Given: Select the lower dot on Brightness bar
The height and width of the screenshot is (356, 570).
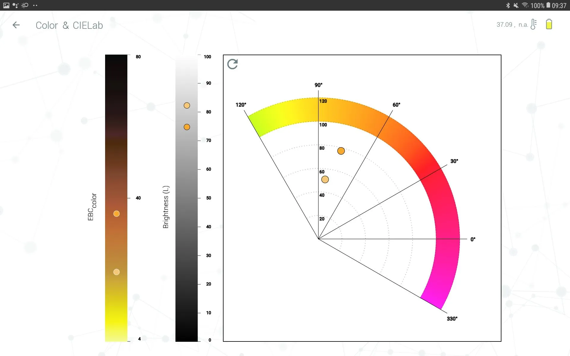Looking at the screenshot, I should (x=187, y=127).
